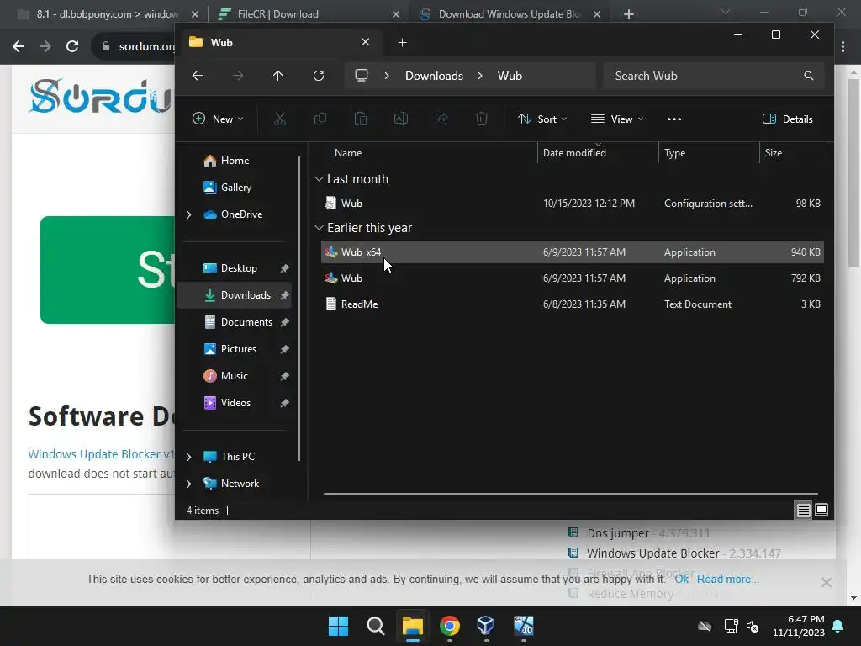The image size is (861, 646).
Task: Click the Name column header
Action: coord(348,153)
